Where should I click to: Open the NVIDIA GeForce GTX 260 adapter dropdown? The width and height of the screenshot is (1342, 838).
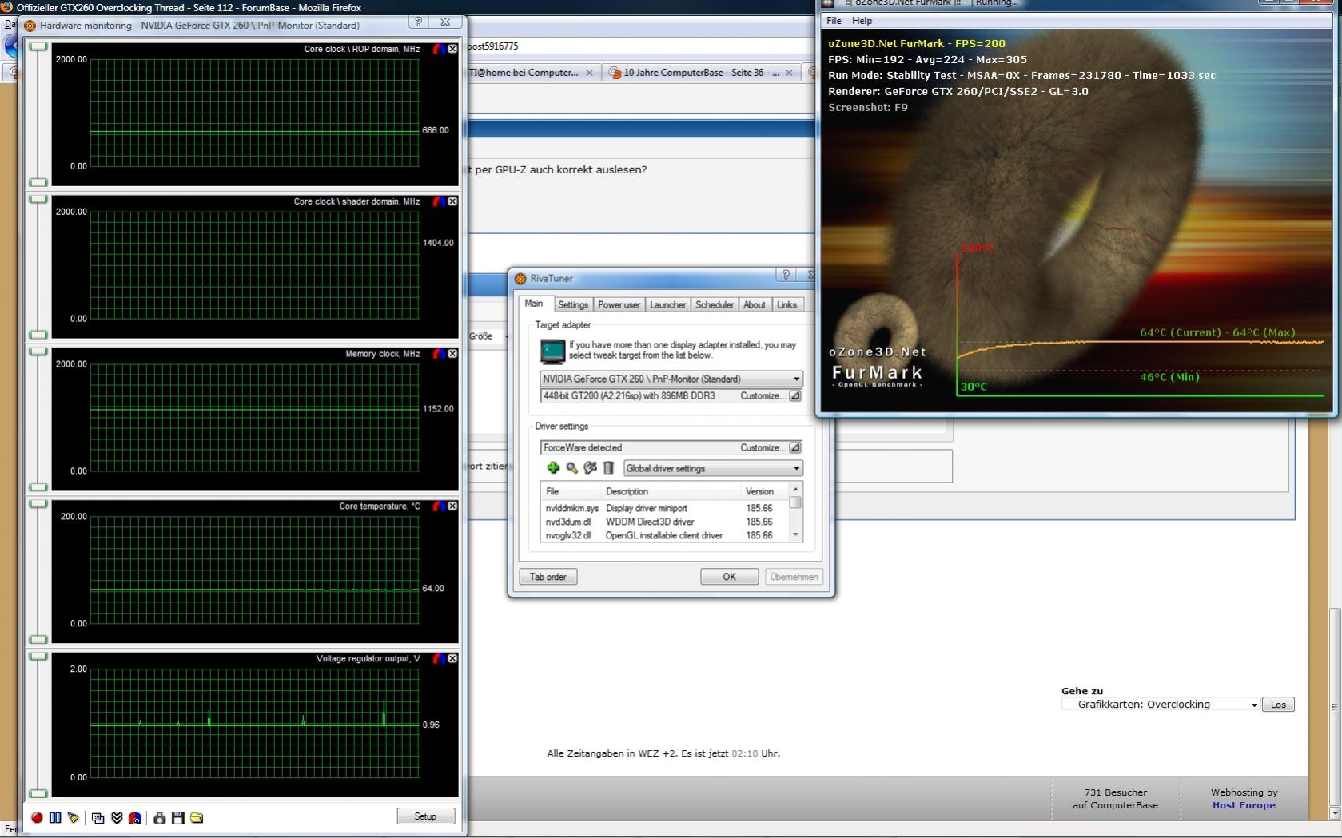(x=671, y=379)
